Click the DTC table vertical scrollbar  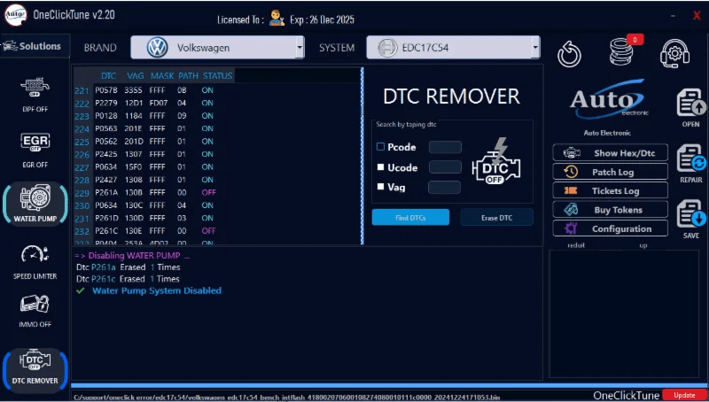point(362,156)
